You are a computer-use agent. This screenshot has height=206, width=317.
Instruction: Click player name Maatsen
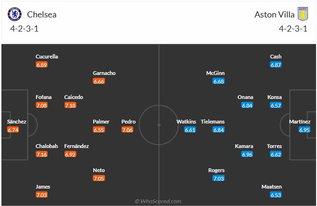coord(272,187)
